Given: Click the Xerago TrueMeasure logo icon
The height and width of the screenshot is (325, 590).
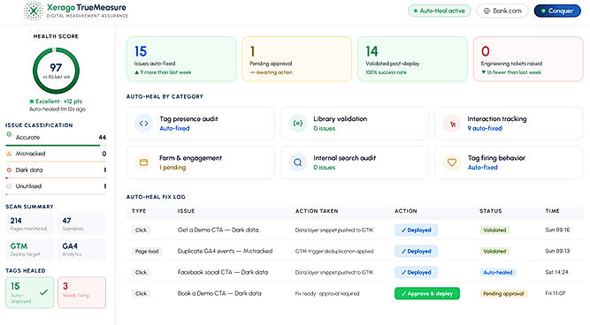Looking at the screenshot, I should point(33,11).
